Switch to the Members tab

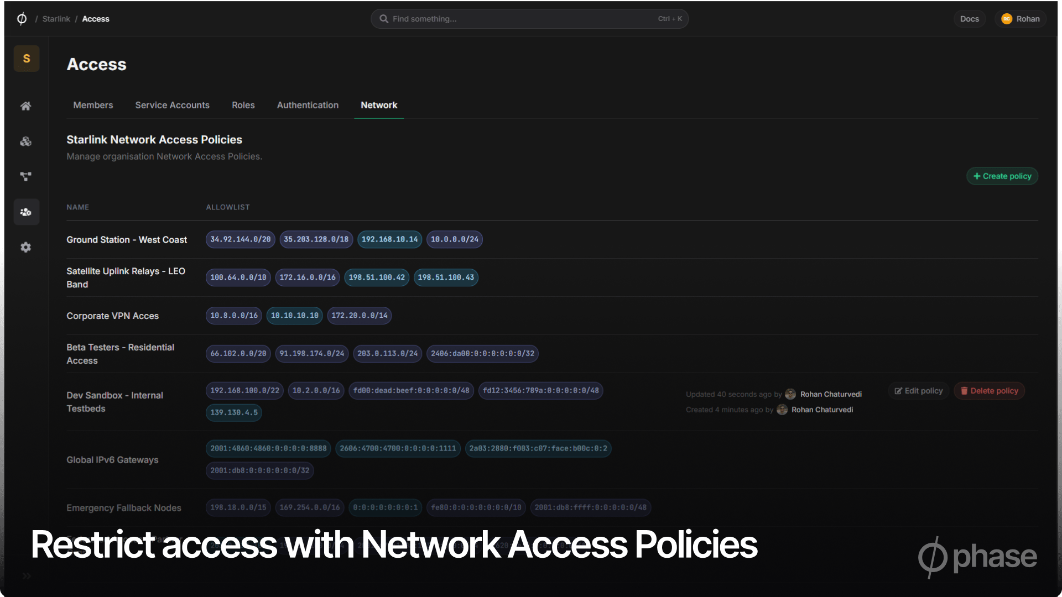(x=93, y=105)
